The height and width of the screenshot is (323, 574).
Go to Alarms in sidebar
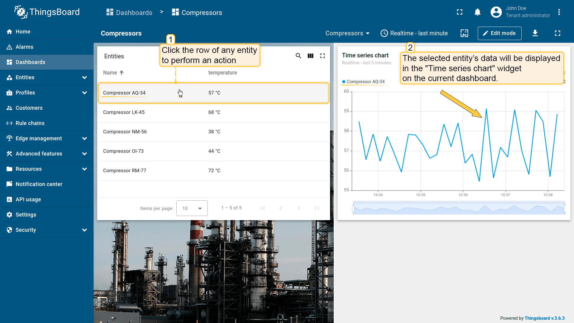(x=25, y=47)
